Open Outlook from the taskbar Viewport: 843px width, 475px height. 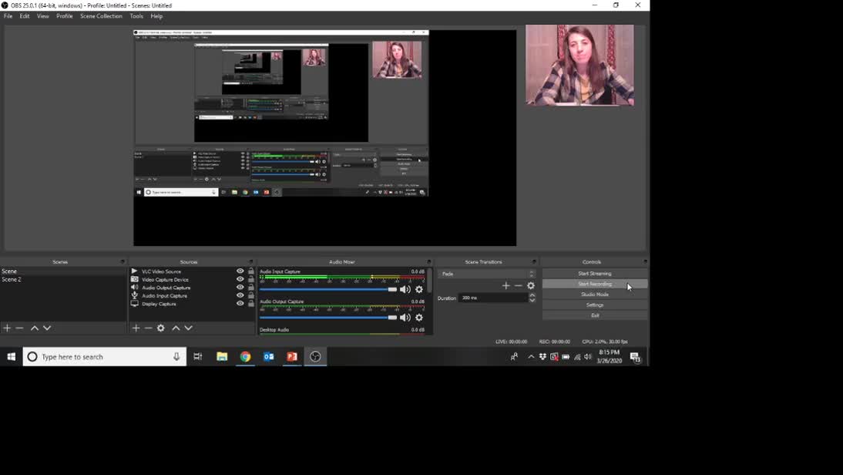pos(269,357)
